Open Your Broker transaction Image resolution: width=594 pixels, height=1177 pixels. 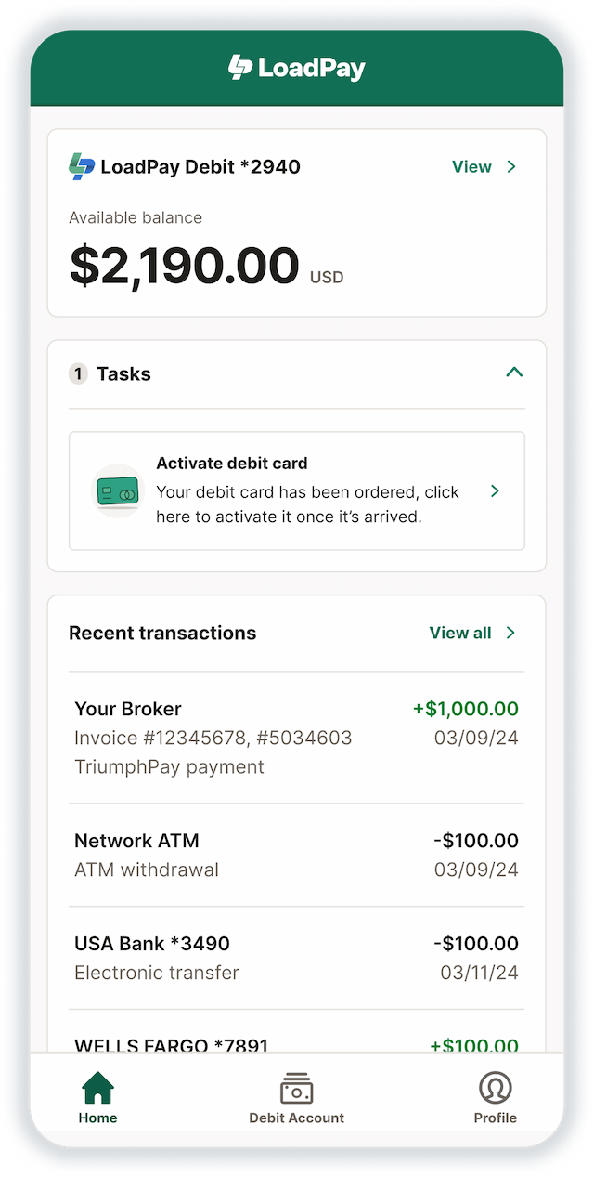point(296,738)
